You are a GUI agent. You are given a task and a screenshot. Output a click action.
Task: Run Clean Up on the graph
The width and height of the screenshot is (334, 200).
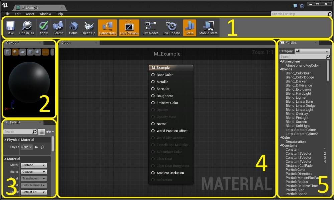pos(88,28)
